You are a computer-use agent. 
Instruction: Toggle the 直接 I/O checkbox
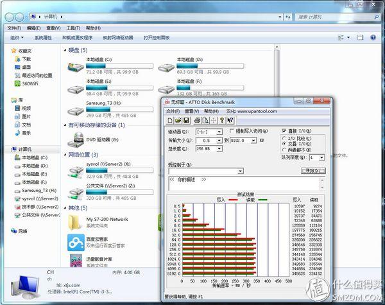coord(284,131)
